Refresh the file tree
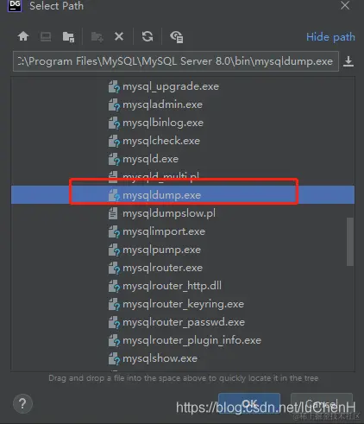 tap(147, 36)
